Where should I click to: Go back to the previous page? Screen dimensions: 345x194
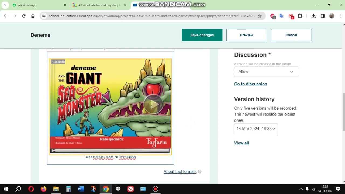tap(6, 16)
